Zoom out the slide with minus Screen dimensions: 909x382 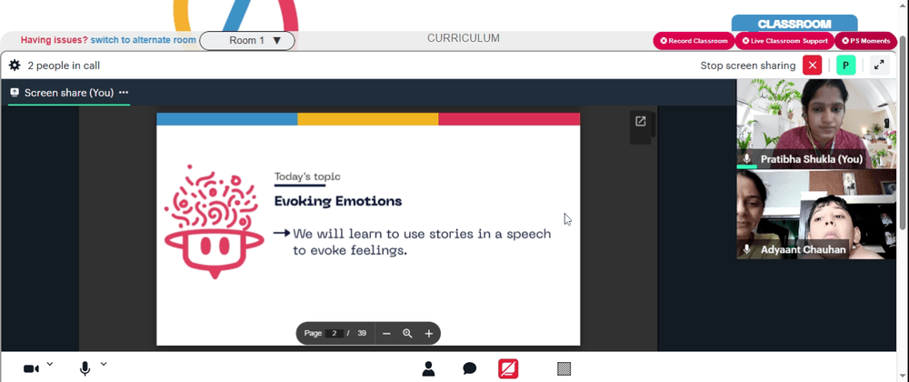(x=386, y=333)
